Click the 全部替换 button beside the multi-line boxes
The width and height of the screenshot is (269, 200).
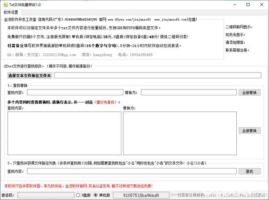[250, 131]
